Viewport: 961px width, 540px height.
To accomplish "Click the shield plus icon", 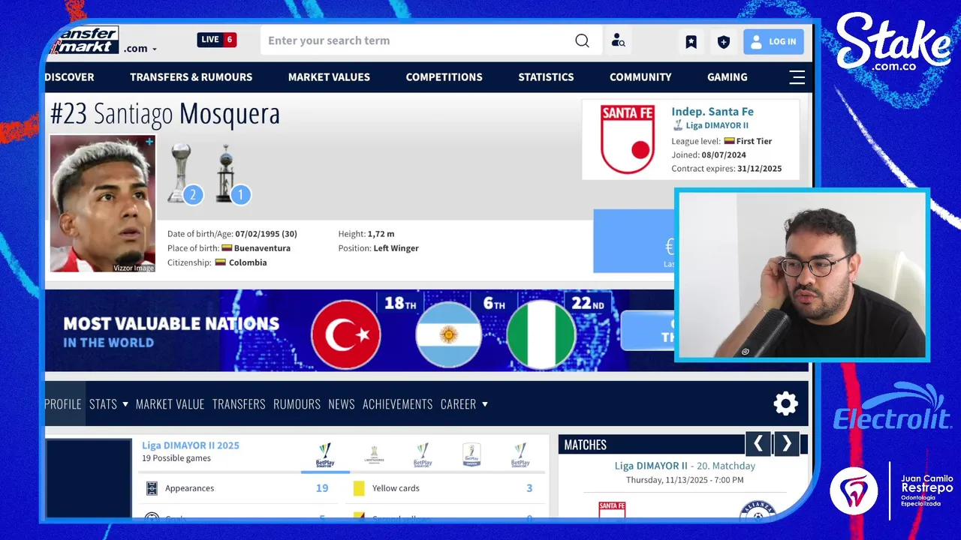I will pos(724,42).
